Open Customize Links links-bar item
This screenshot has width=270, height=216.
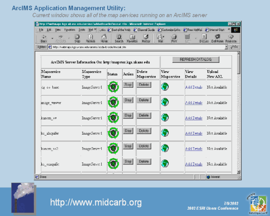click(169, 30)
